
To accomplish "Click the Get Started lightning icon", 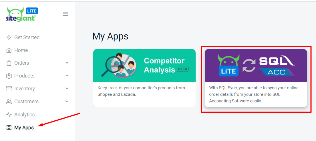I will (x=9, y=37).
